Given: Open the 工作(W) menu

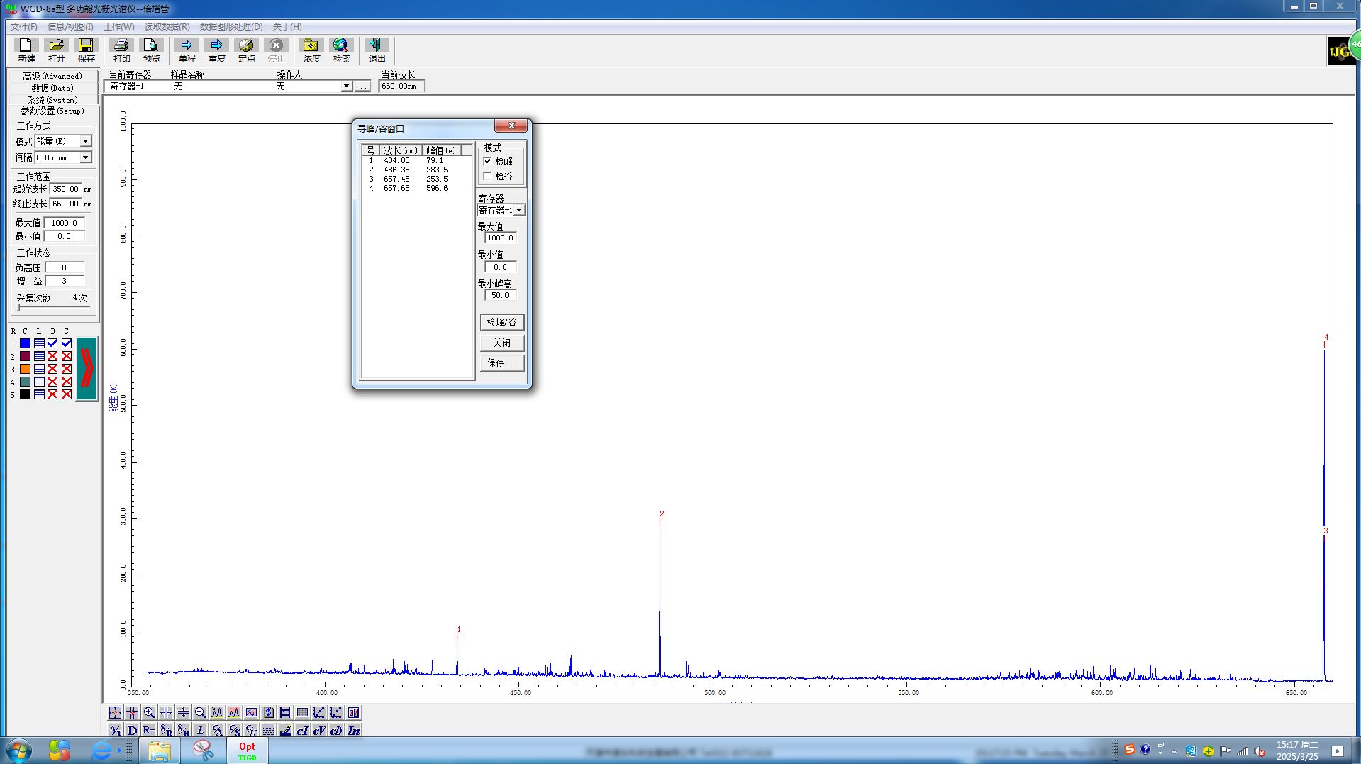Looking at the screenshot, I should click(118, 27).
